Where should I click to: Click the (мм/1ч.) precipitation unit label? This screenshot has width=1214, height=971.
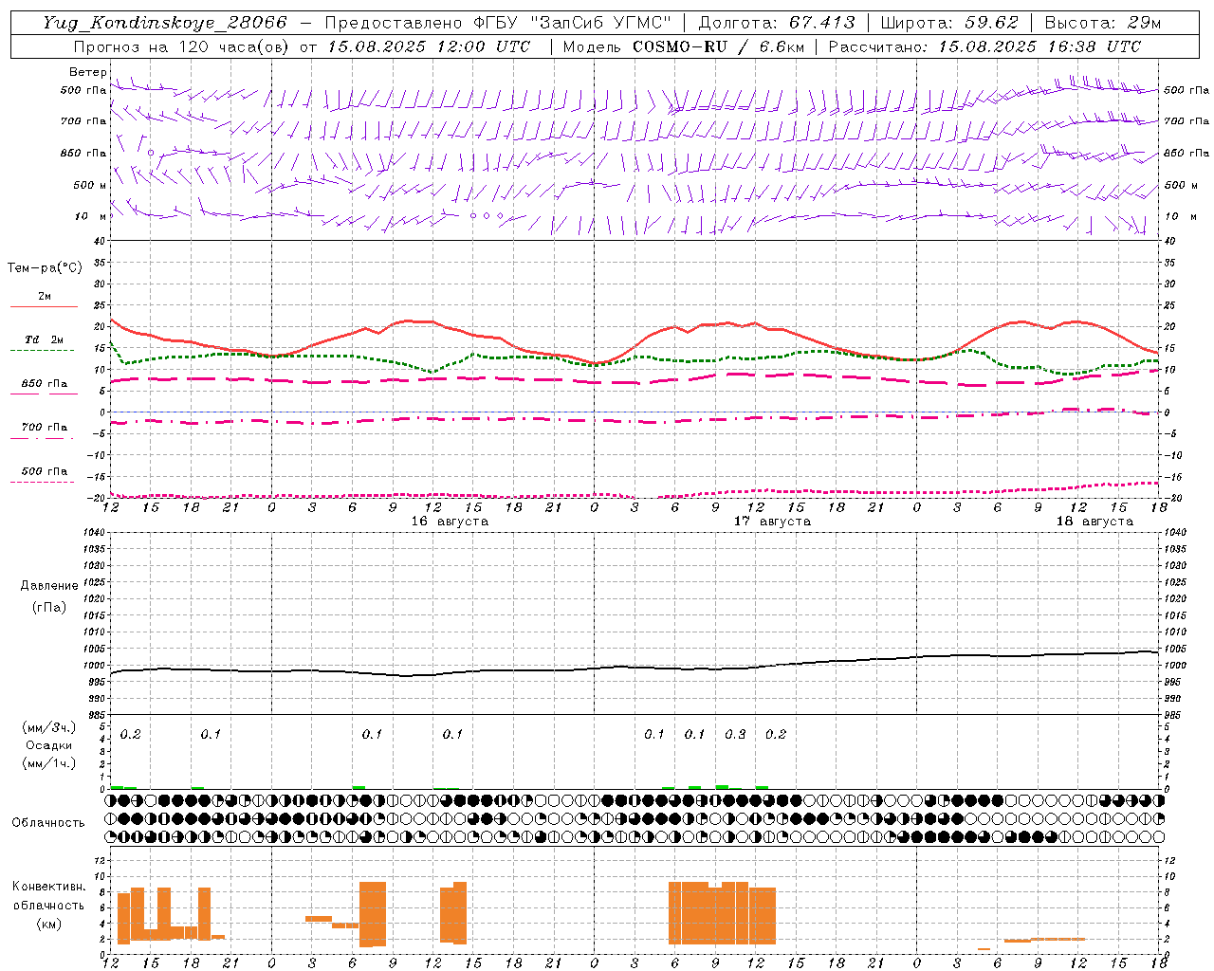48,762
